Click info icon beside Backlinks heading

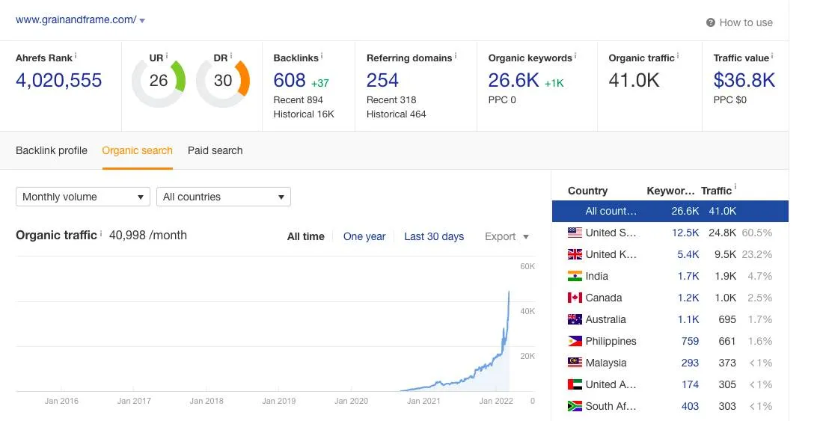tap(321, 55)
